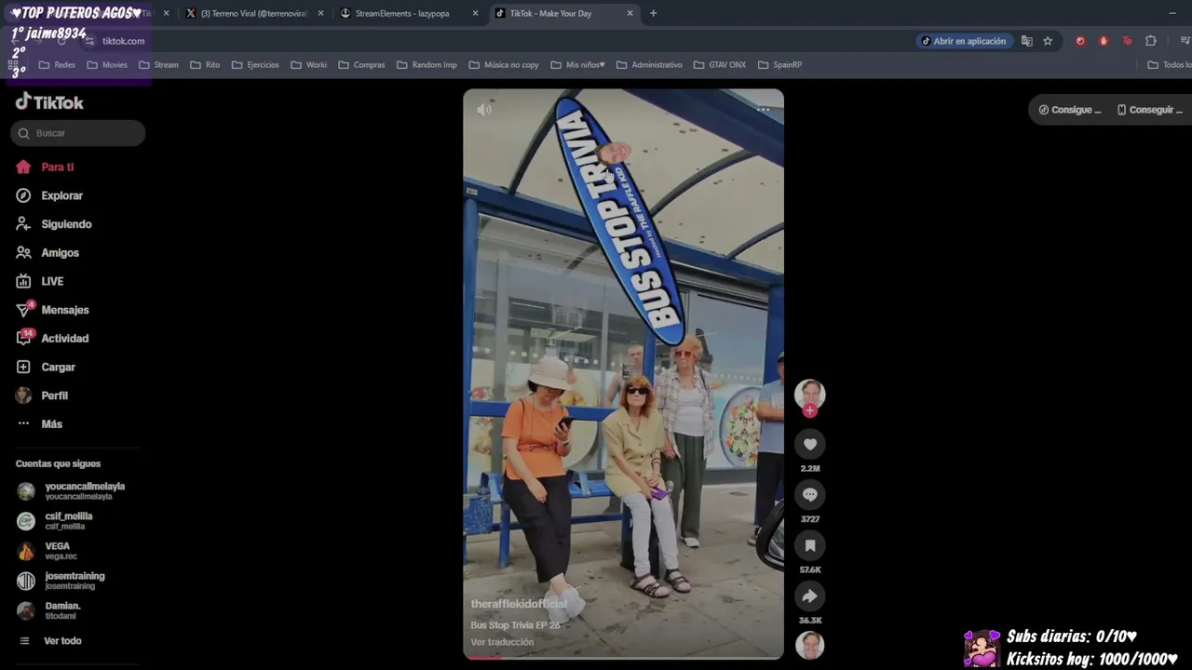Follow the creator with the red plus
This screenshot has width=1192, height=670.
810,410
